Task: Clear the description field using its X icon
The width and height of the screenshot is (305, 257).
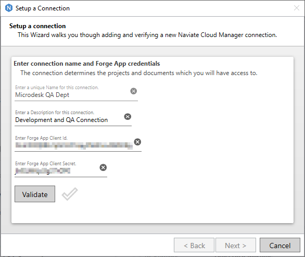Action: click(x=128, y=117)
